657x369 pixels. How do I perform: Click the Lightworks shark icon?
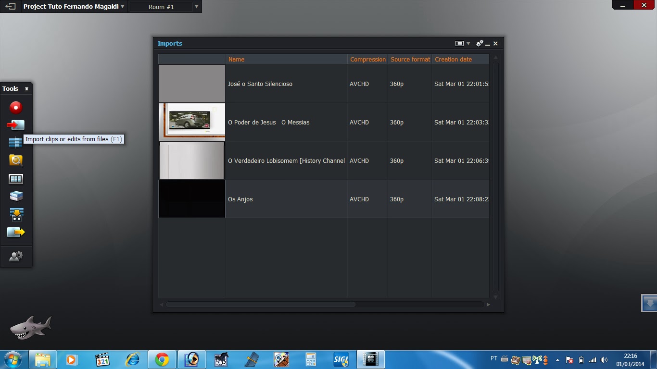31,328
